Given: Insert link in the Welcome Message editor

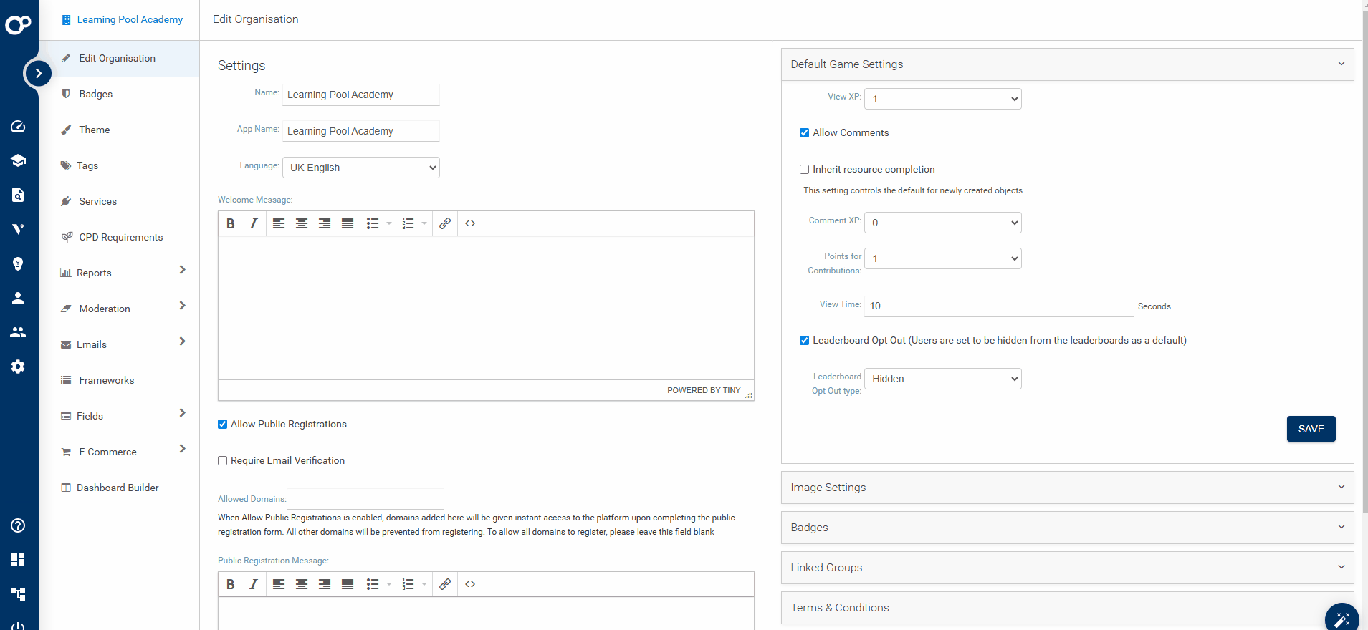Looking at the screenshot, I should point(445,223).
